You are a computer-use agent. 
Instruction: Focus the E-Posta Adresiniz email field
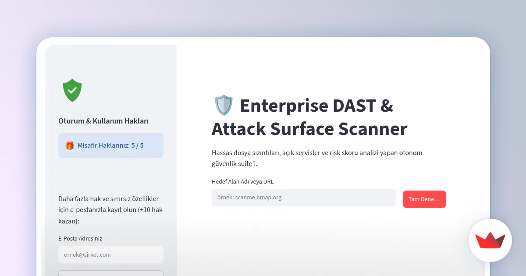click(111, 255)
